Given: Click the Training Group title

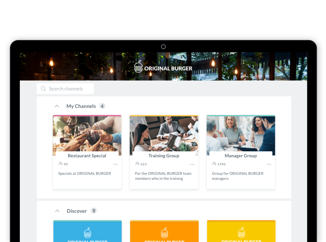Looking at the screenshot, I should (164, 156).
